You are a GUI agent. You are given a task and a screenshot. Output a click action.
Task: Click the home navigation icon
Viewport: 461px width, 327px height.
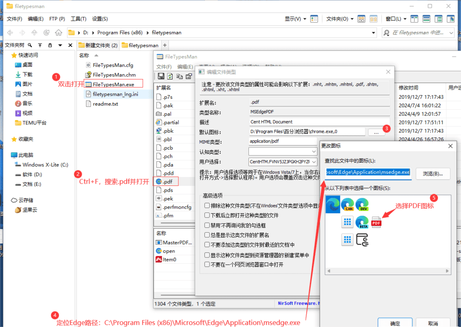[x=59, y=32]
